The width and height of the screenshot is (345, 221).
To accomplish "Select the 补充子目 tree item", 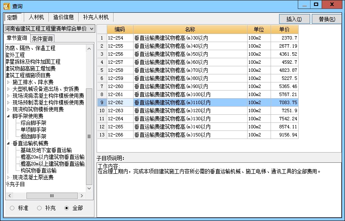I will pyautogui.click(x=15, y=184).
